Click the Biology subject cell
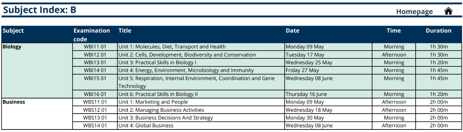The height and width of the screenshot is (132, 463). coord(37,70)
